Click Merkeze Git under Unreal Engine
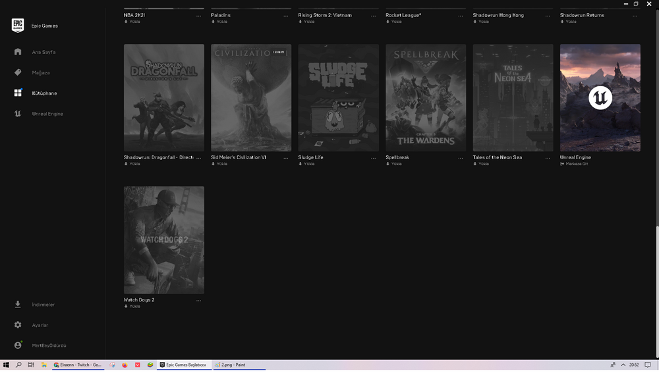 coord(575,164)
